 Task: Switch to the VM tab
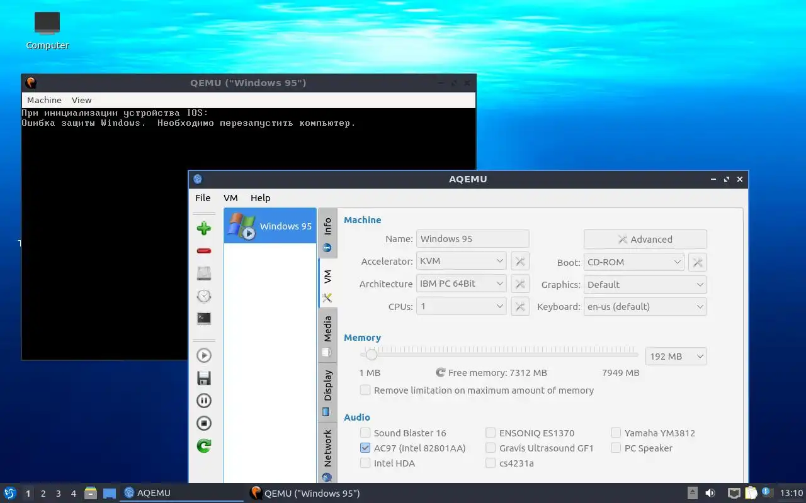327,283
